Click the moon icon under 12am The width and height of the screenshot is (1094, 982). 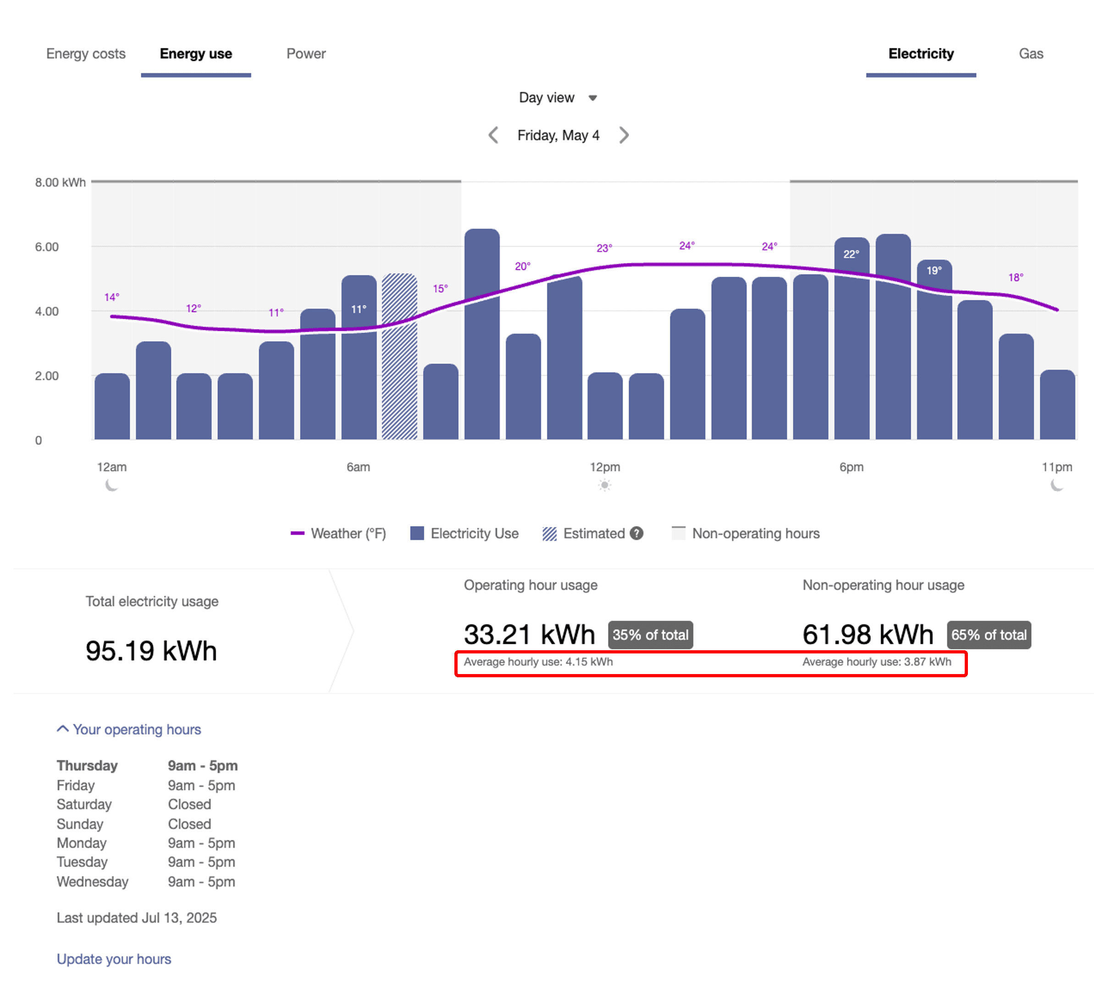111,485
